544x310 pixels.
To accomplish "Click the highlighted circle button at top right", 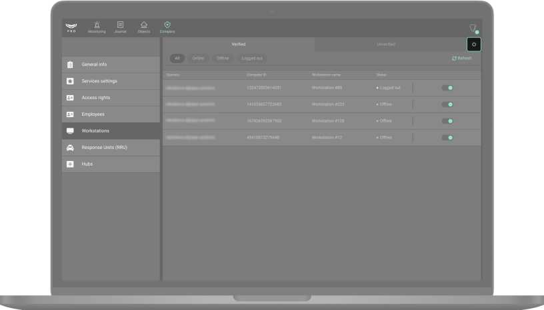I will [x=474, y=45].
